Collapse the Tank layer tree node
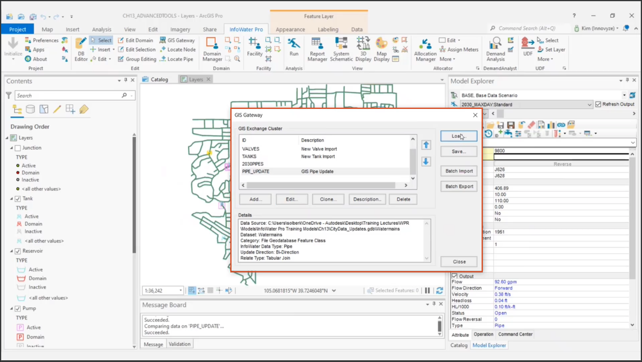The height and width of the screenshot is (362, 642). point(12,199)
